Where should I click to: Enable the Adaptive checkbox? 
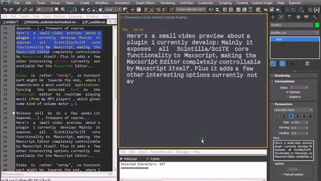[287, 97]
